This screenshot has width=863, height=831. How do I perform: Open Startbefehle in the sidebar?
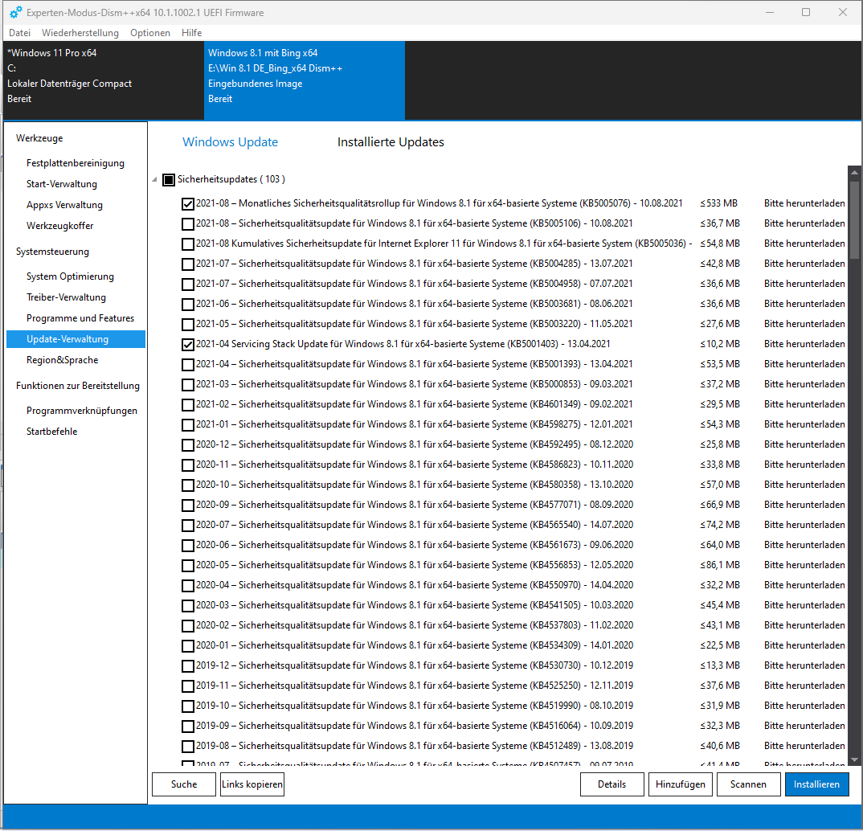pyautogui.click(x=51, y=432)
